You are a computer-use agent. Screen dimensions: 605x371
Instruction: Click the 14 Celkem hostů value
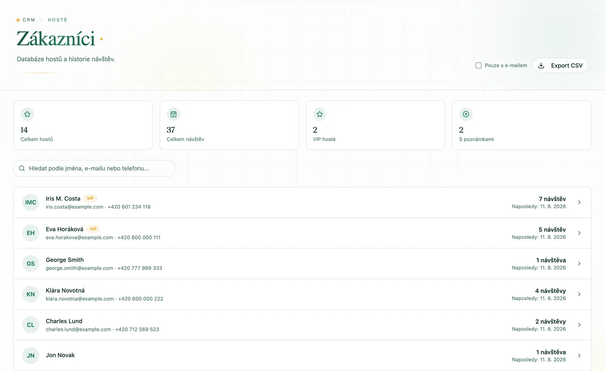pyautogui.click(x=24, y=130)
